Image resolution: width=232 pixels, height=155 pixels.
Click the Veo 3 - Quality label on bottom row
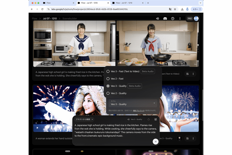pyautogui.click(x=166, y=138)
